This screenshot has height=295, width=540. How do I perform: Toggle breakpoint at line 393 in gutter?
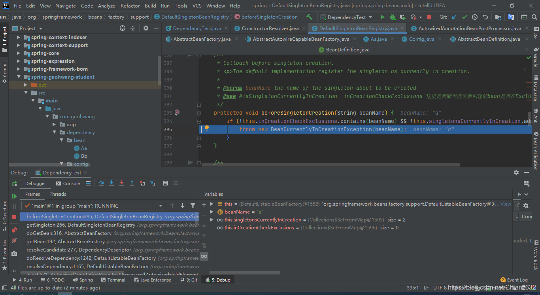(x=177, y=113)
